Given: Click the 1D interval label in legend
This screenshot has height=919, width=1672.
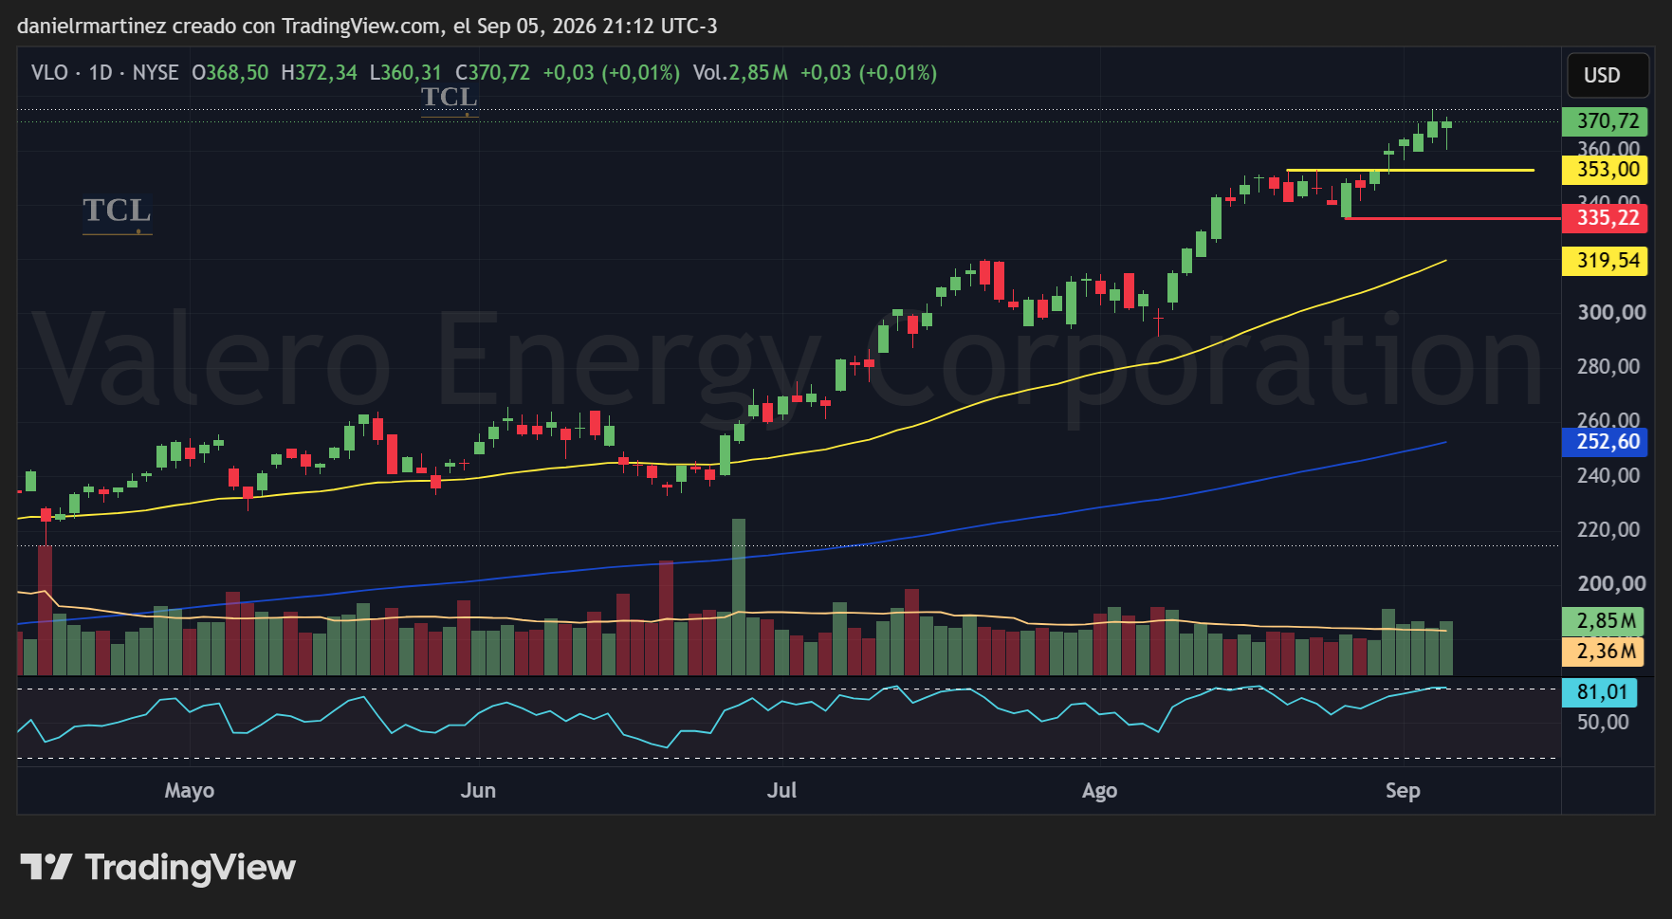Looking at the screenshot, I should pyautogui.click(x=101, y=73).
